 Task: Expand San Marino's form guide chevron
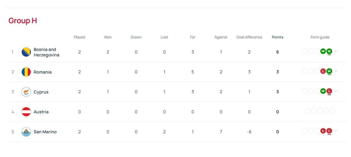(x=336, y=131)
